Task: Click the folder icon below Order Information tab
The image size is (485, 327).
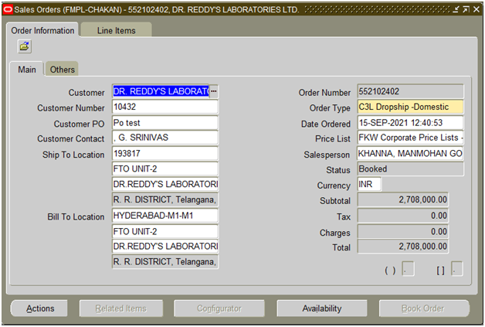Action: click(x=25, y=46)
